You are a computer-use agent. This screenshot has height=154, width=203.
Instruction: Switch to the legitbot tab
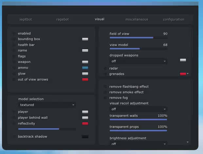[x=26, y=20]
